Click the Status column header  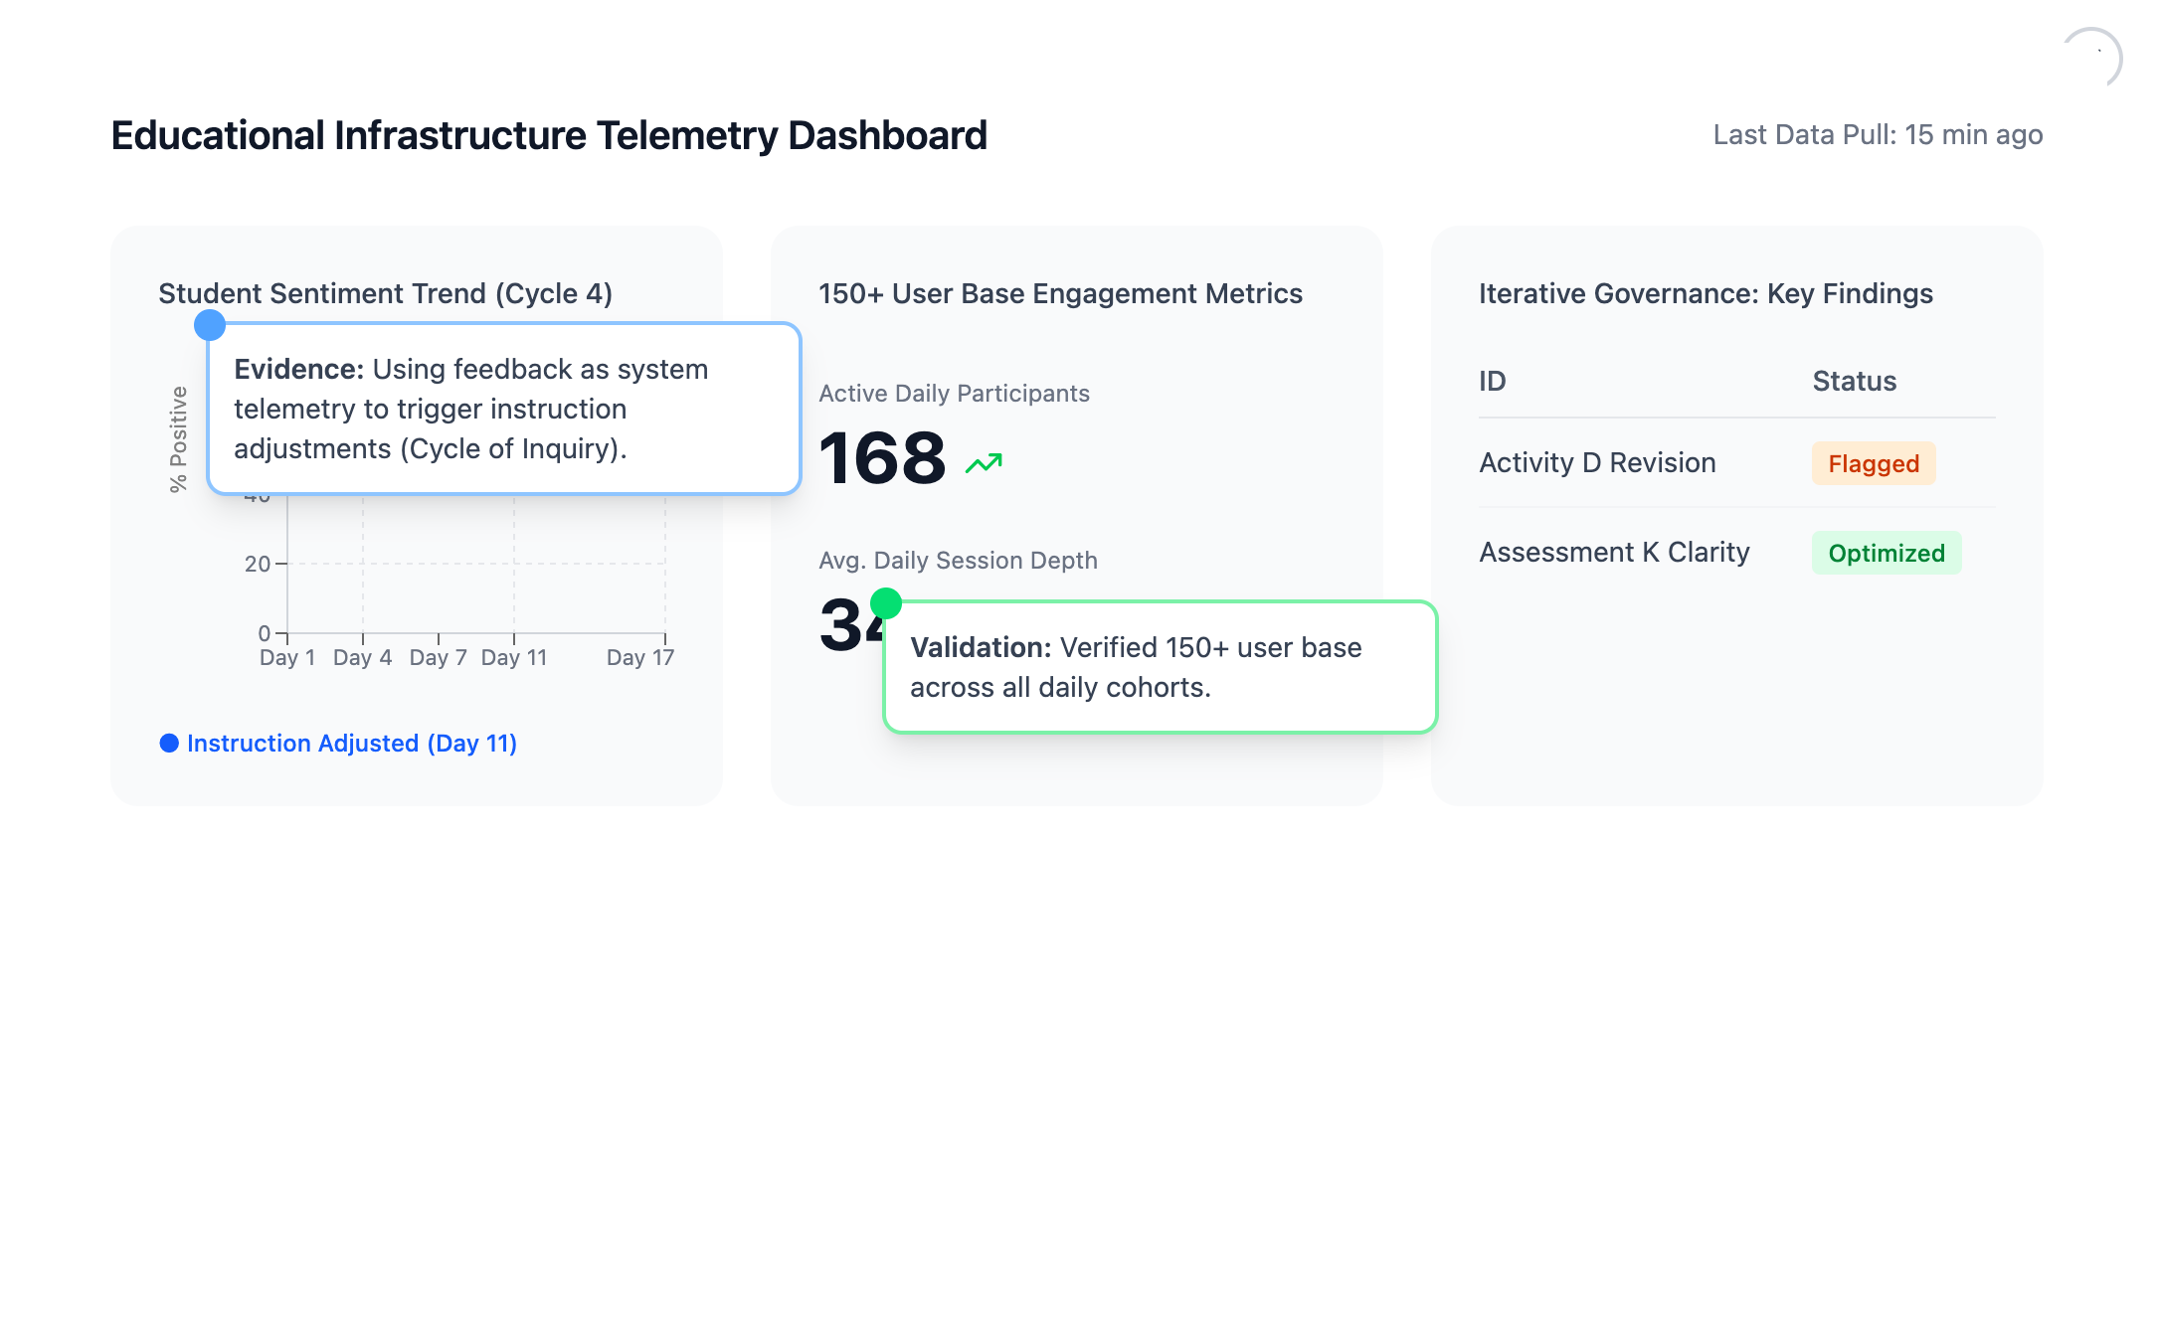(1854, 381)
